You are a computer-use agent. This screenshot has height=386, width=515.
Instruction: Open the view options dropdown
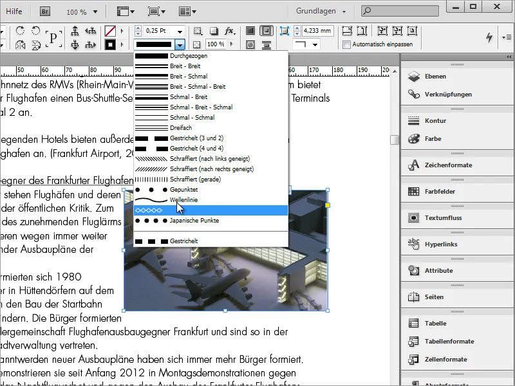(126, 12)
